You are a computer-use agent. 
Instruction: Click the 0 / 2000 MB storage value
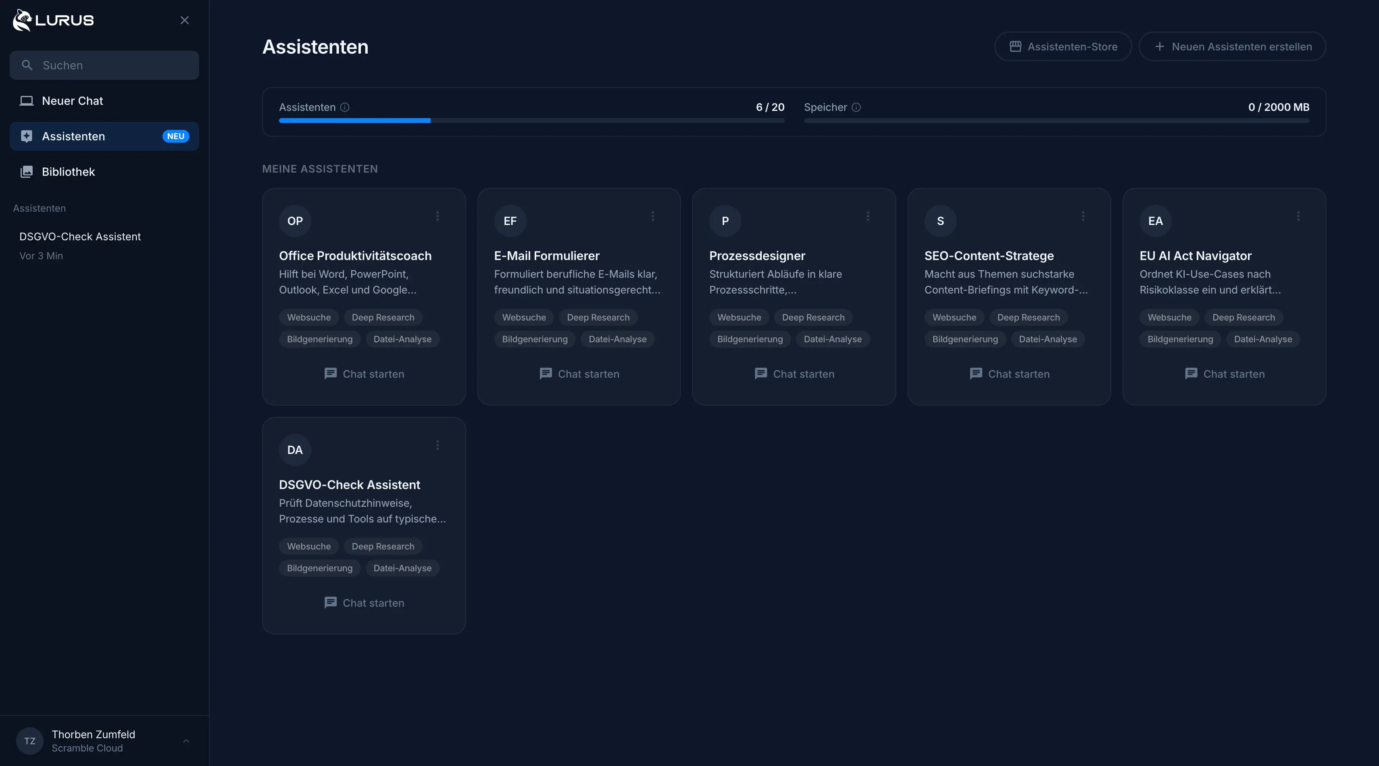coord(1279,107)
